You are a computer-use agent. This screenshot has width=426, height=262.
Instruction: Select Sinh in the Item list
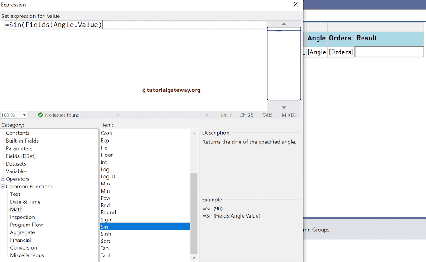coord(106,234)
